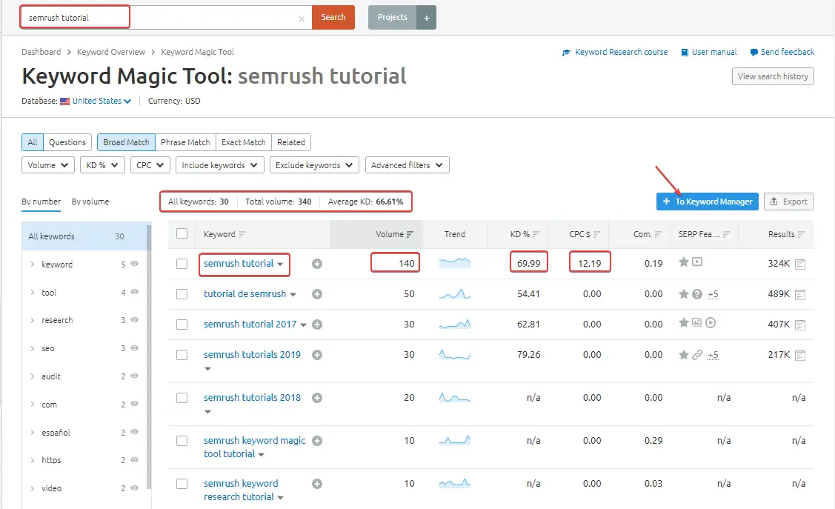Check the select-all keywords checkbox

pos(182,233)
